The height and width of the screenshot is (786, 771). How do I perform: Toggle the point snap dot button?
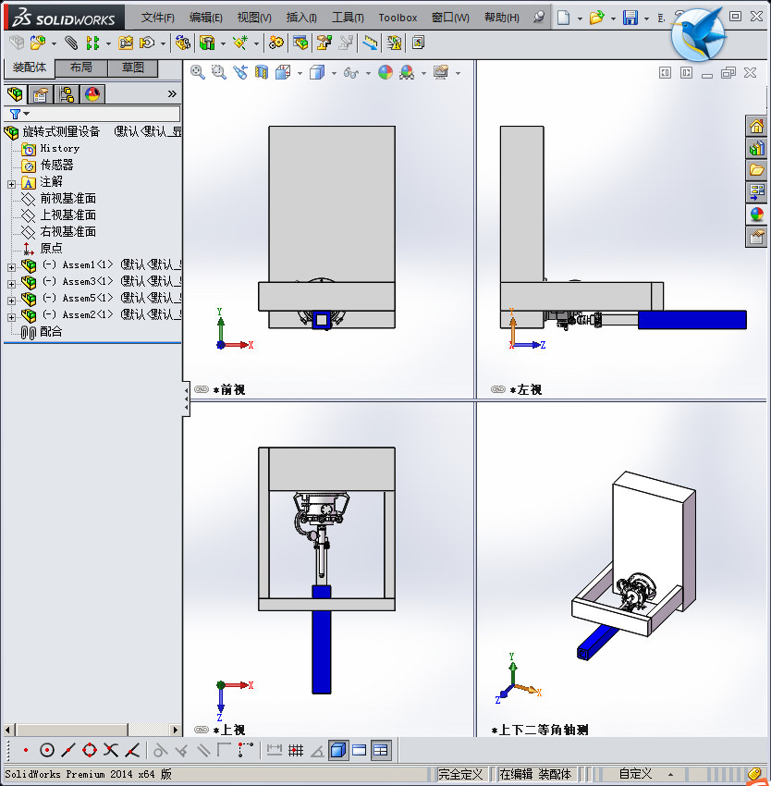pos(26,751)
